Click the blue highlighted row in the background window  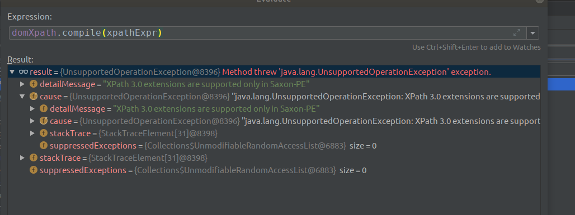(561, 84)
